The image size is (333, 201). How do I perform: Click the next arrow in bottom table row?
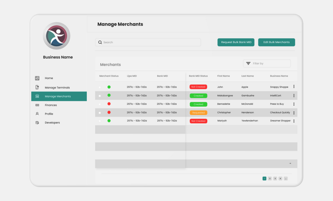[x=290, y=164]
